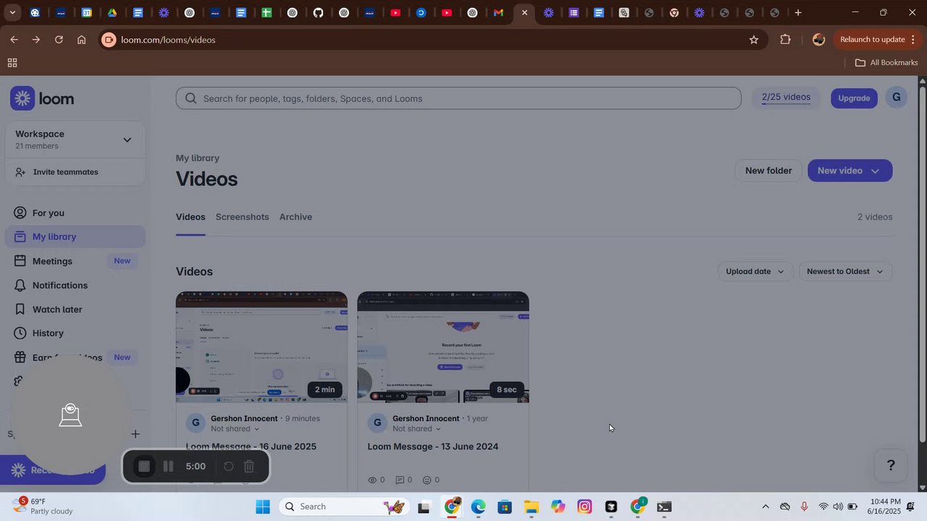The height and width of the screenshot is (521, 927).
Task: Open the 8 sec video thumbnail
Action: pyautogui.click(x=443, y=347)
